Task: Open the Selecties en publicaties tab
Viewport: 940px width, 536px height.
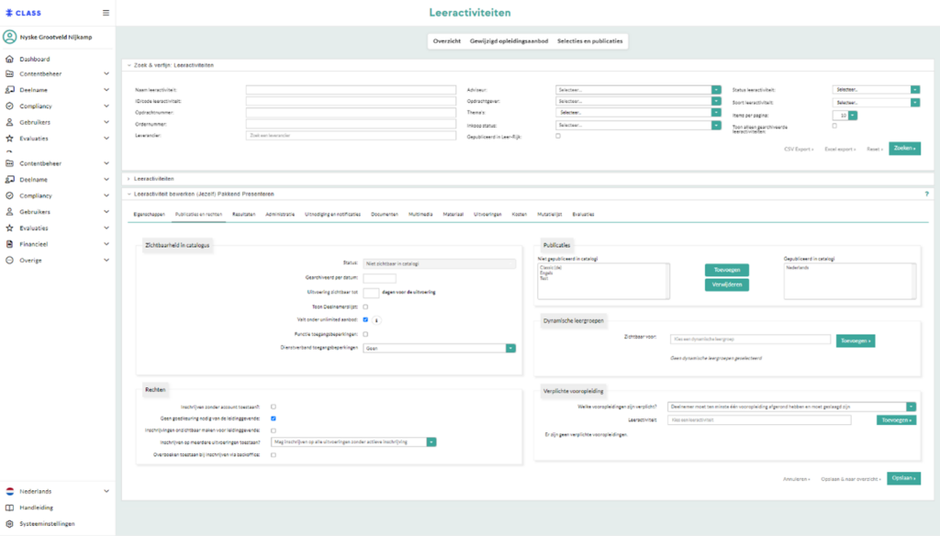Action: click(590, 41)
